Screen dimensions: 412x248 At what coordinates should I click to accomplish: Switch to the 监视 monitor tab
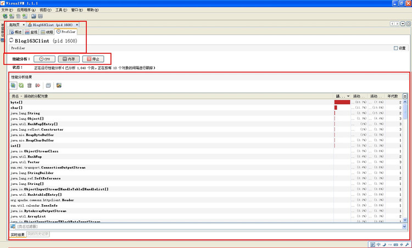click(x=31, y=32)
